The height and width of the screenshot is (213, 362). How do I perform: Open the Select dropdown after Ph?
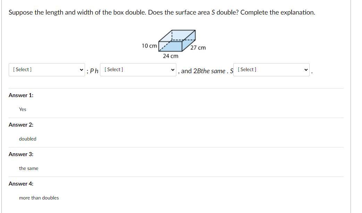pos(138,70)
